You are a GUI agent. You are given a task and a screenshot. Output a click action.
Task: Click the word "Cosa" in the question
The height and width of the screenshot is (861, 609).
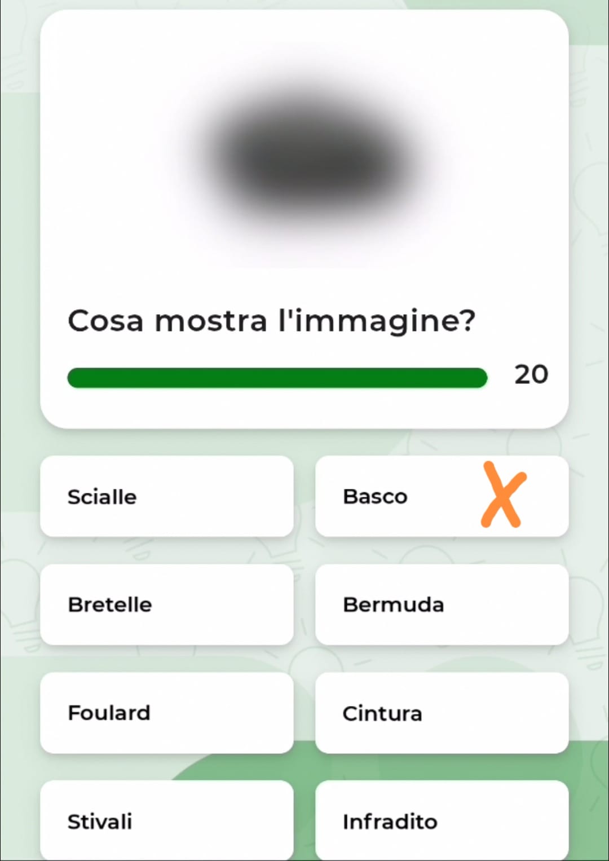(105, 321)
